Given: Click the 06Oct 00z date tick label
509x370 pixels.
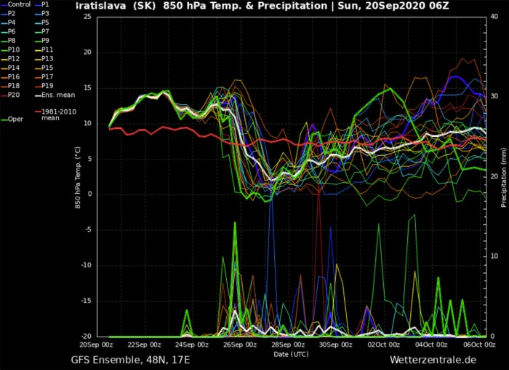Looking at the screenshot, I should 479,345.
